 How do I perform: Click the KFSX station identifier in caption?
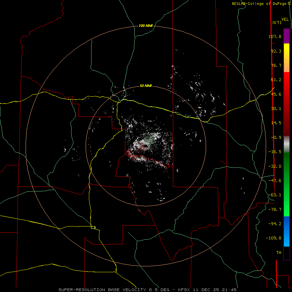pos(184,290)
